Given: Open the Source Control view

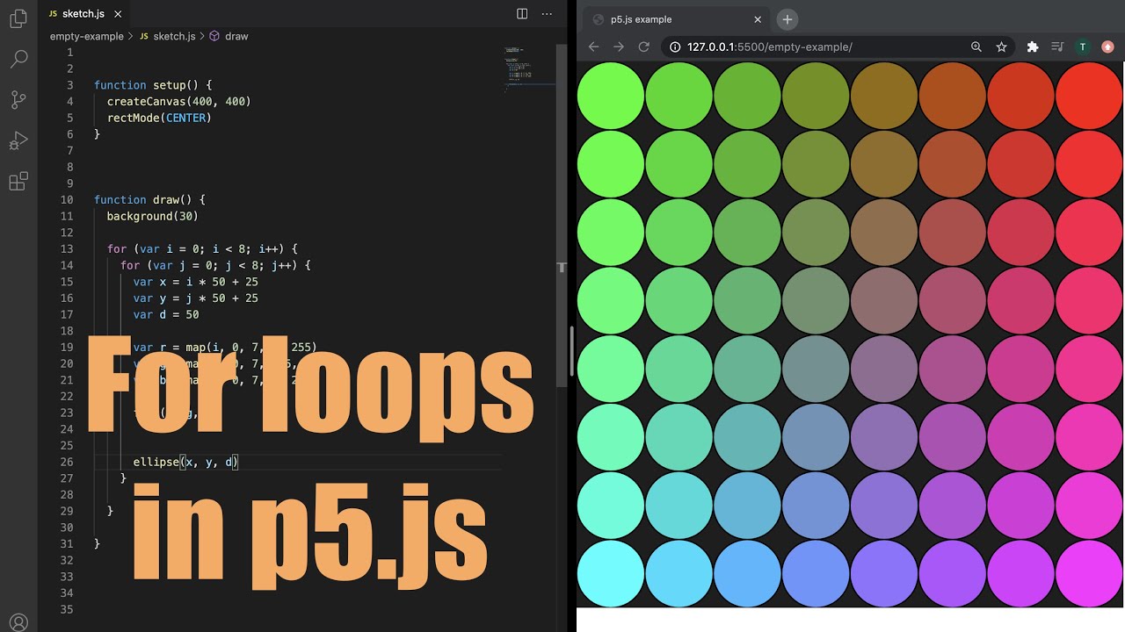Looking at the screenshot, I should [18, 100].
